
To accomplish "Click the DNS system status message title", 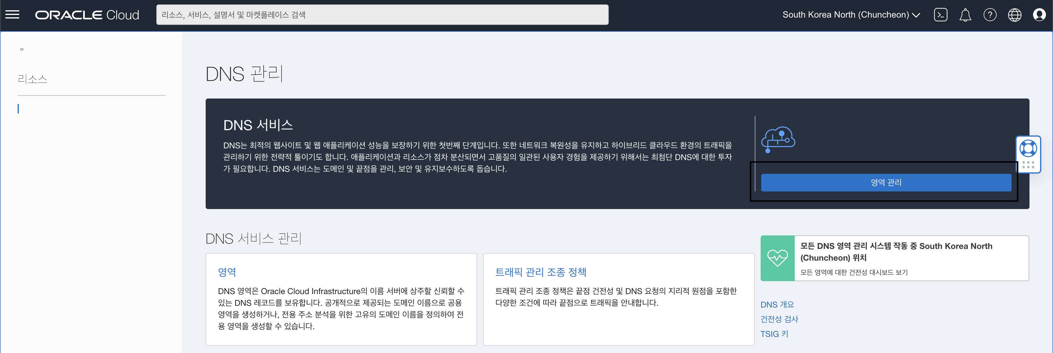I will click(896, 252).
